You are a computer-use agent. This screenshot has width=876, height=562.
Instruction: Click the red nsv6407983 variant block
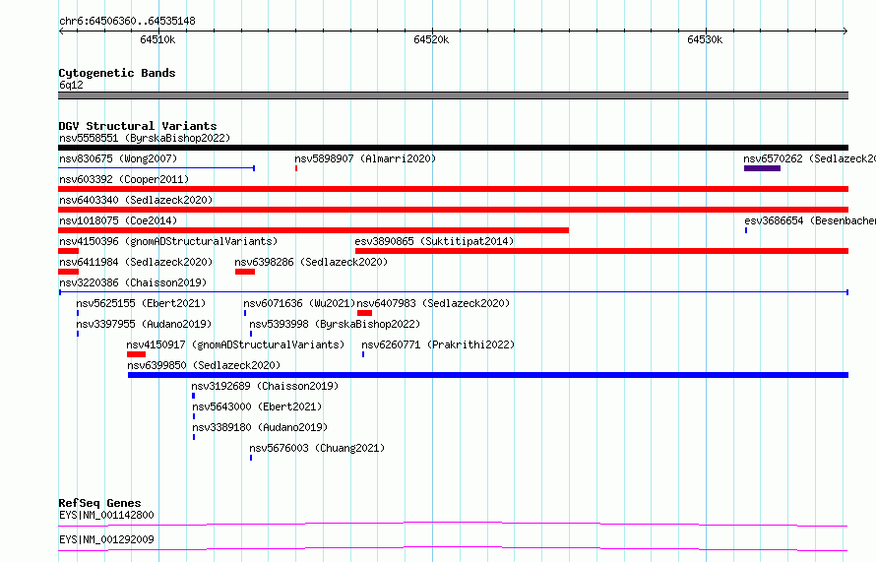coord(365,313)
